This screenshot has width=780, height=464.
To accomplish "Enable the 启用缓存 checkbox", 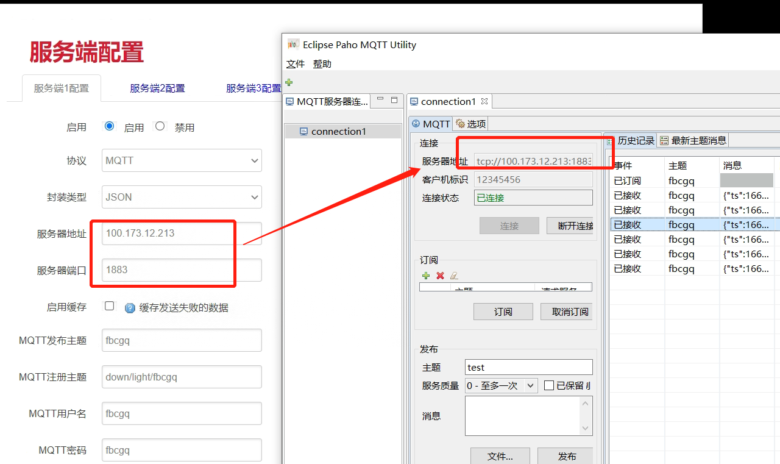I will (x=109, y=305).
